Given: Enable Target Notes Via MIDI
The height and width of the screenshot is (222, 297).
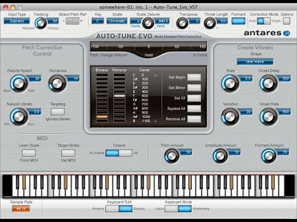Looking at the screenshot, I should pos(68,153).
